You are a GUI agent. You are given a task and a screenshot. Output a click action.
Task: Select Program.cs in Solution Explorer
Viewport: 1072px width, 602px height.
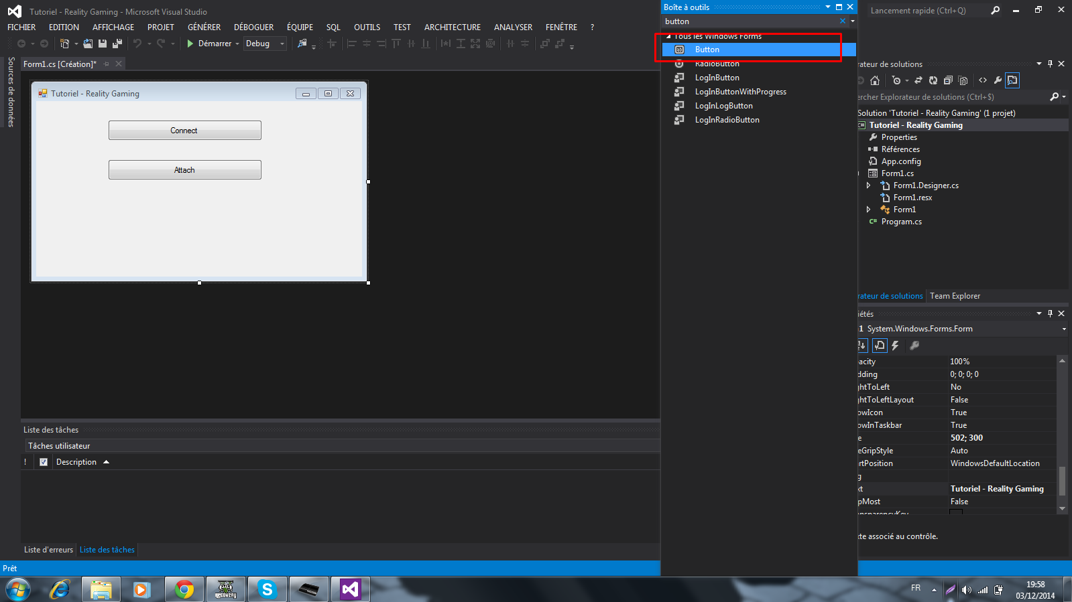coord(901,222)
